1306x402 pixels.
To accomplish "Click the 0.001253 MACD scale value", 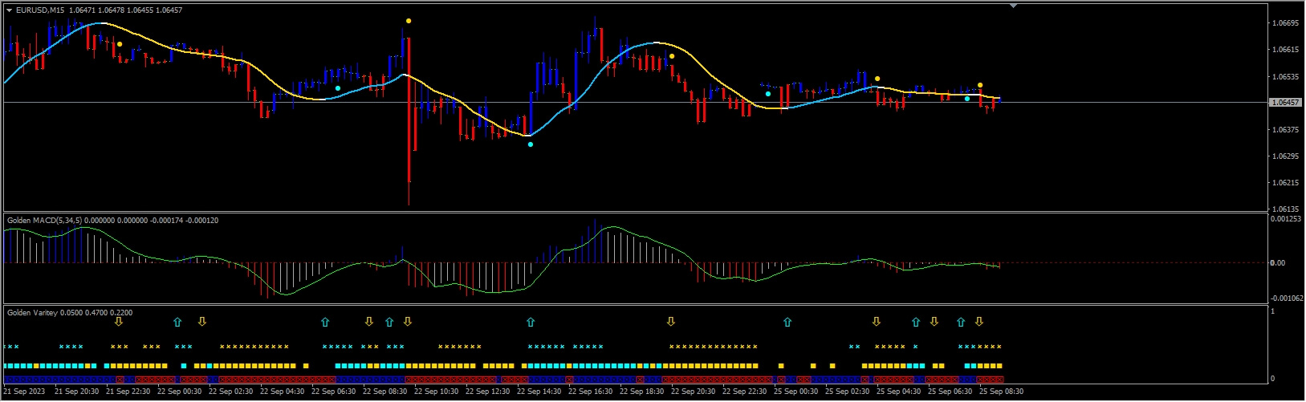I will click(x=1287, y=218).
